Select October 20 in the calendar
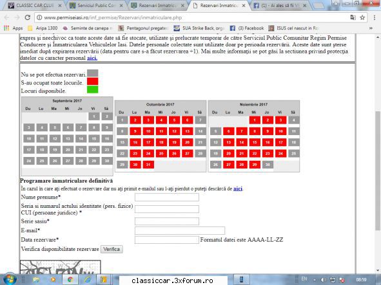Screen dimensions: 381x285 click(x=188, y=142)
